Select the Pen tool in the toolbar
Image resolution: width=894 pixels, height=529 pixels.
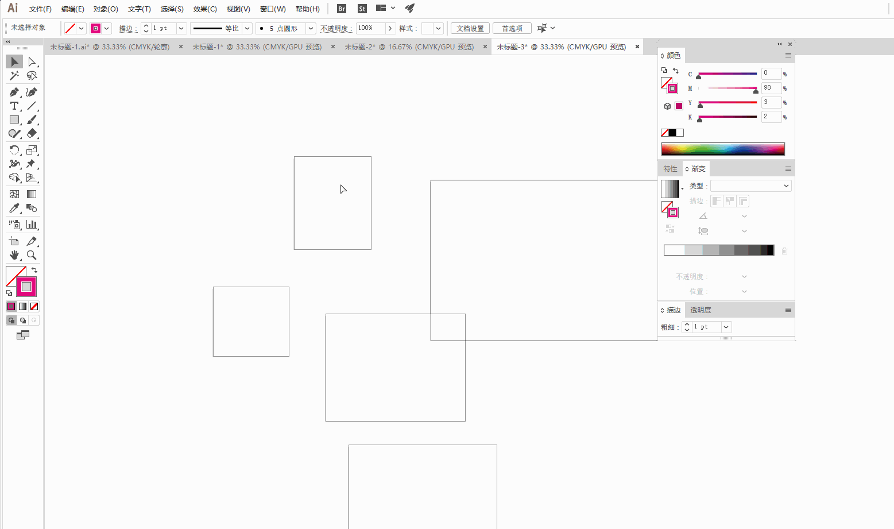(x=14, y=92)
